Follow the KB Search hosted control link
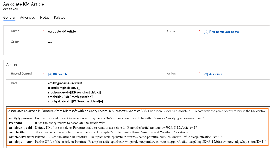 coord(60,74)
